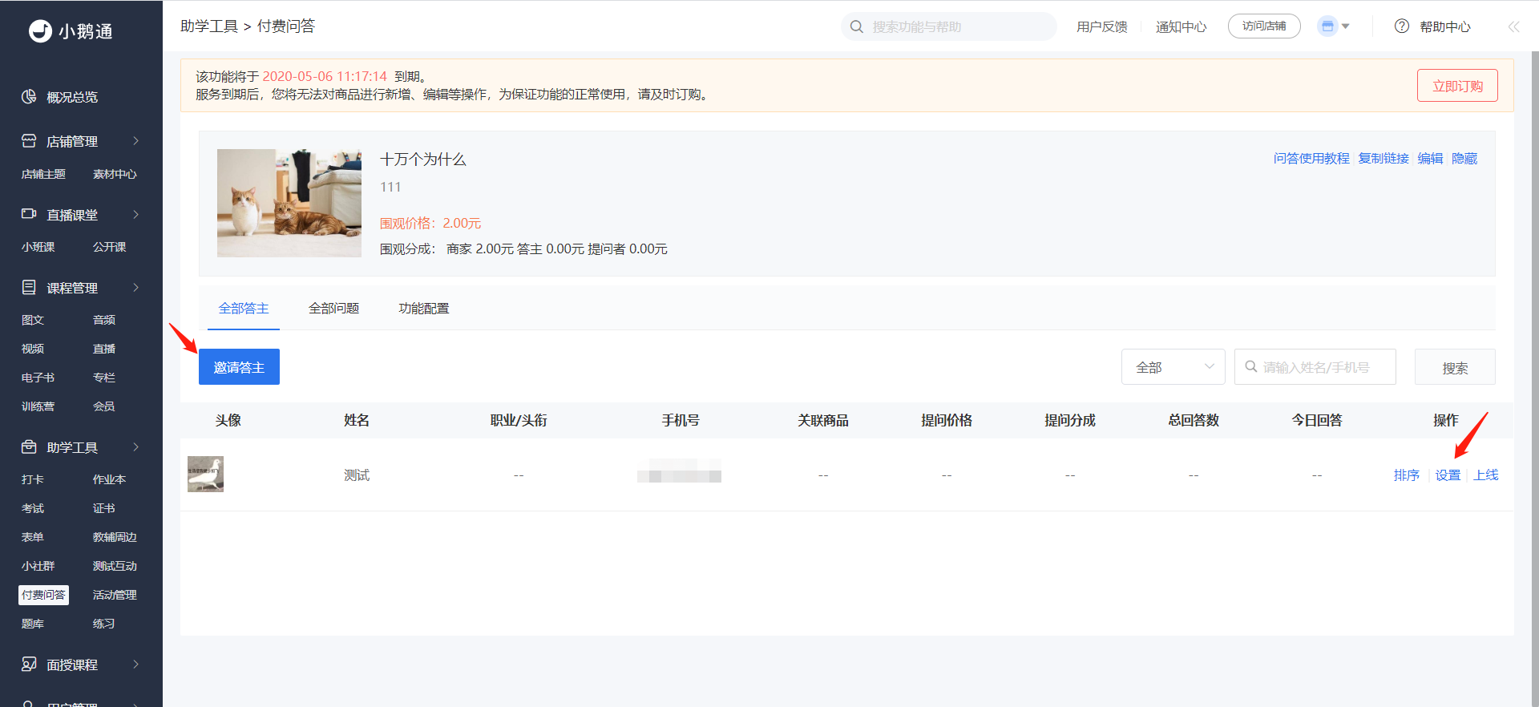The height and width of the screenshot is (707, 1539).
Task: Expand the 店铺管理 menu chevron
Action: point(136,141)
